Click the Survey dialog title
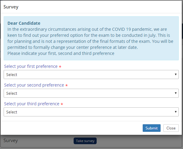The width and height of the screenshot is (183, 149). pos(11,7)
